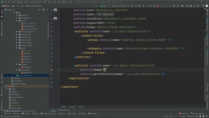This screenshot has width=209, height=118.
Task: Click the MyMovies breadcrumb
Action: [6, 6]
